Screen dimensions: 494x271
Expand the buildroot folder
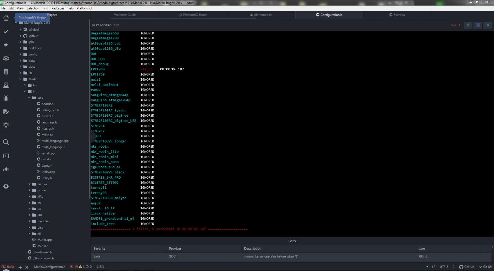[35, 48]
